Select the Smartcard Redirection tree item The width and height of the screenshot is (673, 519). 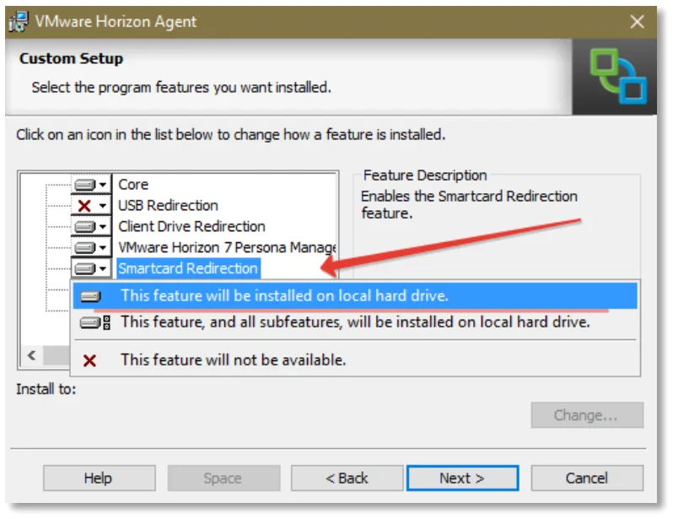(188, 268)
